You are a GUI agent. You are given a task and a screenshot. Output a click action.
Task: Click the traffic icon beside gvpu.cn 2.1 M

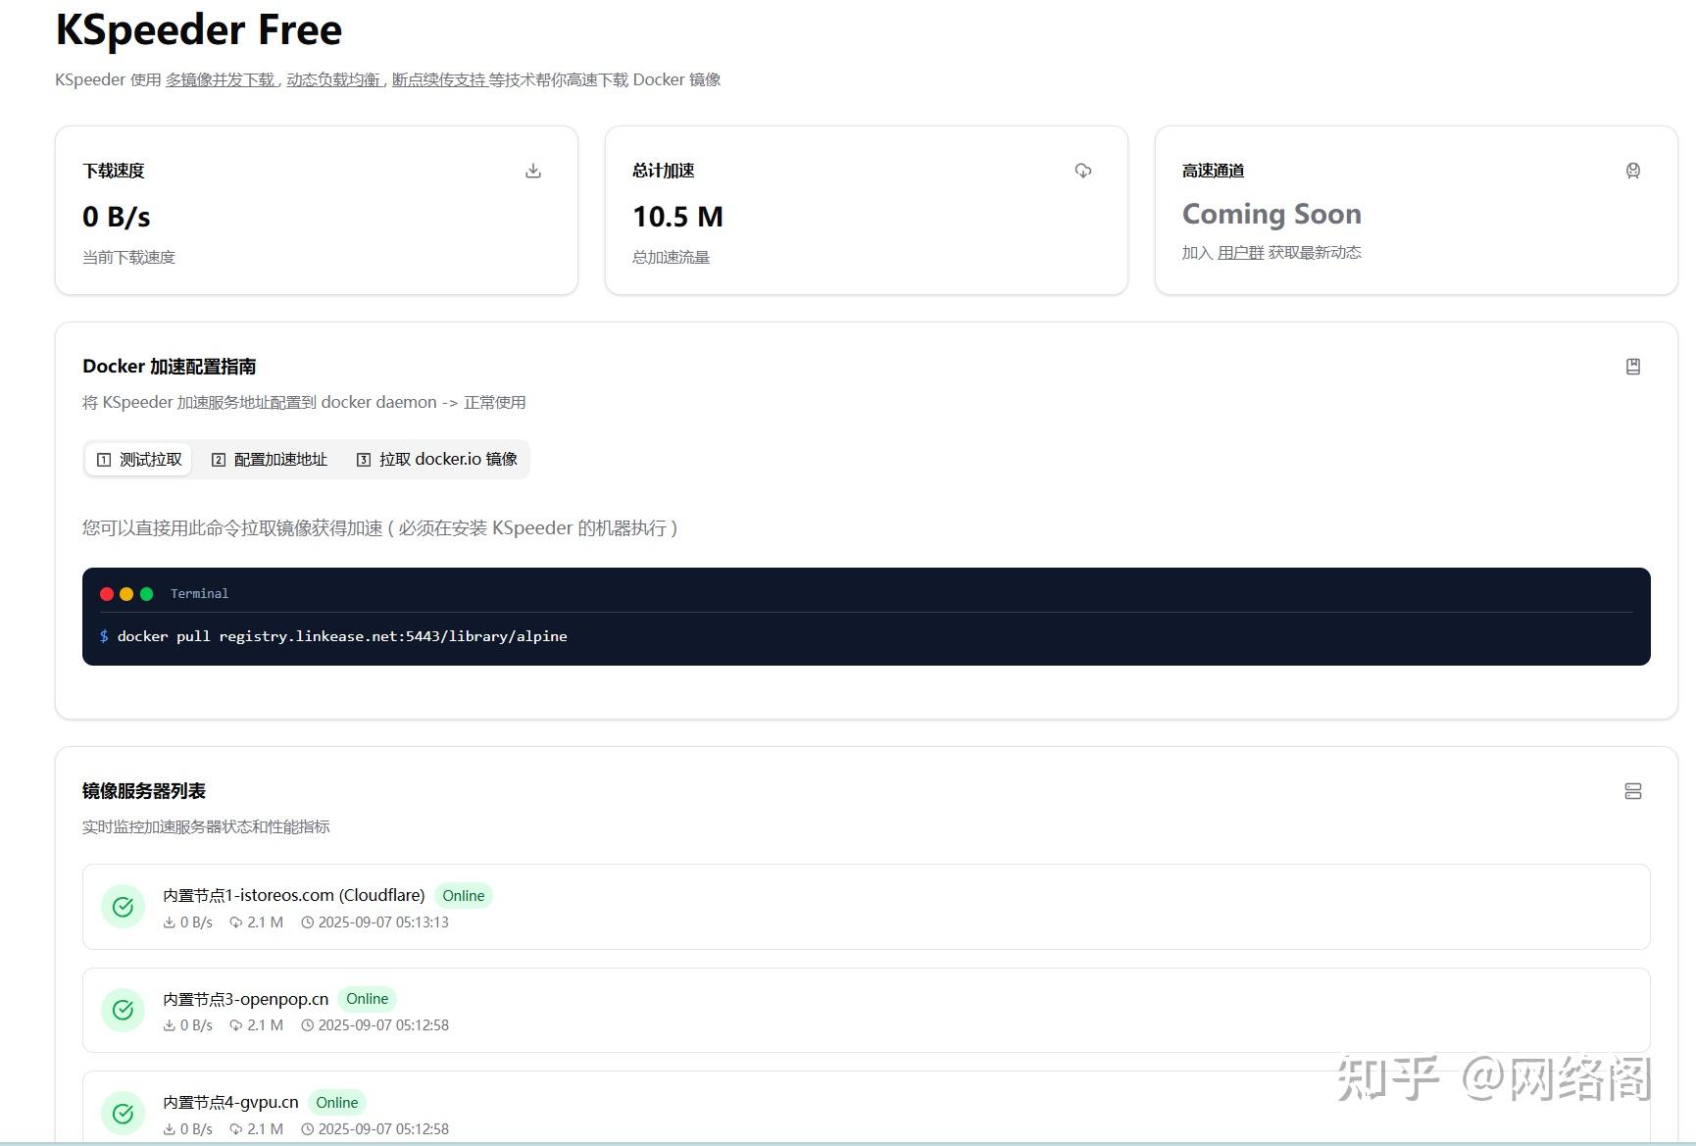point(235,1128)
